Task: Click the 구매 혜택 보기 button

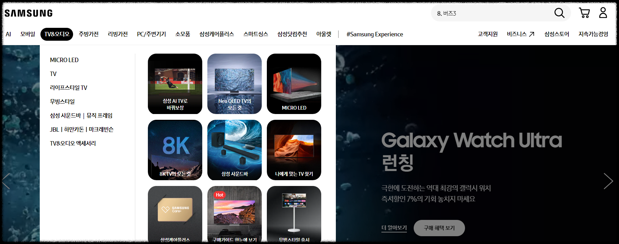Action: coord(439,228)
